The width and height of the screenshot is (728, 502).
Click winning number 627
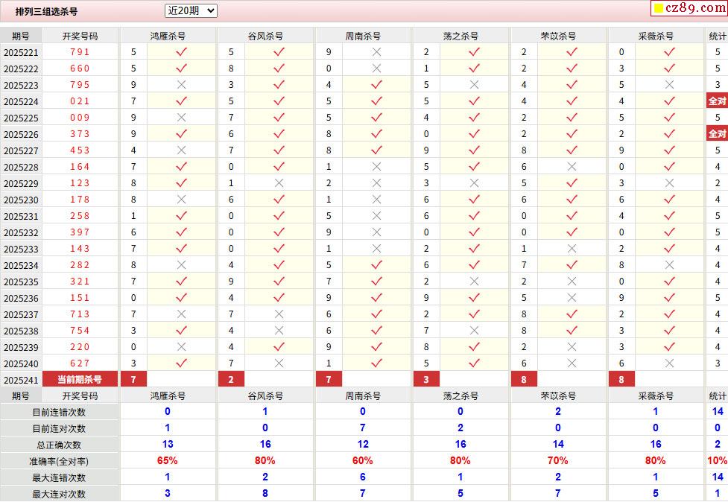(80, 363)
